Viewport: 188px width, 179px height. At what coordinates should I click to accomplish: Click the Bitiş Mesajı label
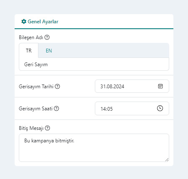tap(31, 128)
